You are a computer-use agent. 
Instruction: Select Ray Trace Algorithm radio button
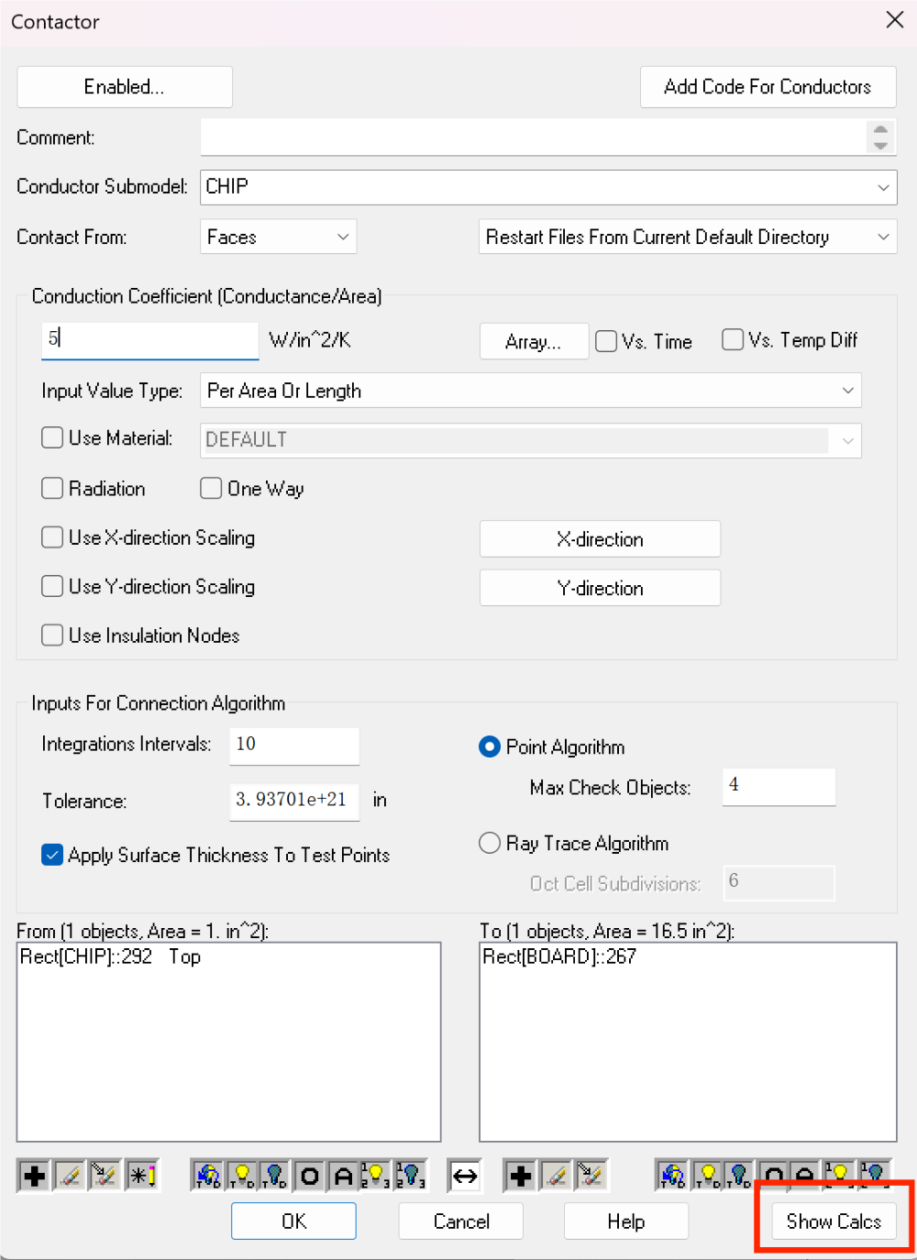490,843
